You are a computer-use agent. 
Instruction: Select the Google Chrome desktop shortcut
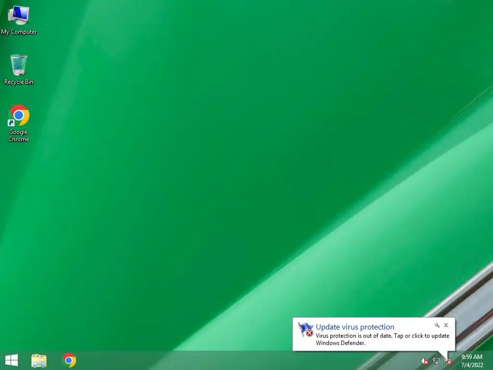[x=19, y=123]
